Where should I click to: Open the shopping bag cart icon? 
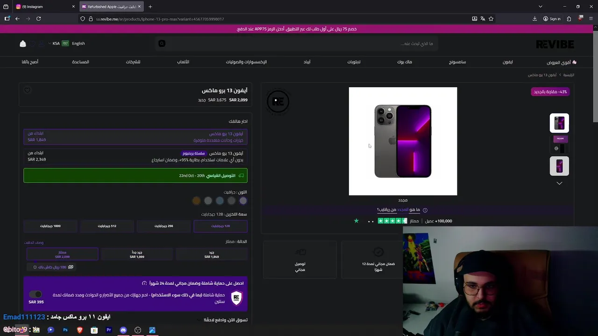point(22,43)
